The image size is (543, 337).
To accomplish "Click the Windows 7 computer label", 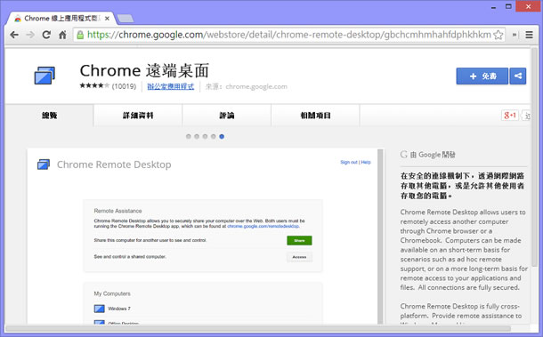I will point(119,309).
